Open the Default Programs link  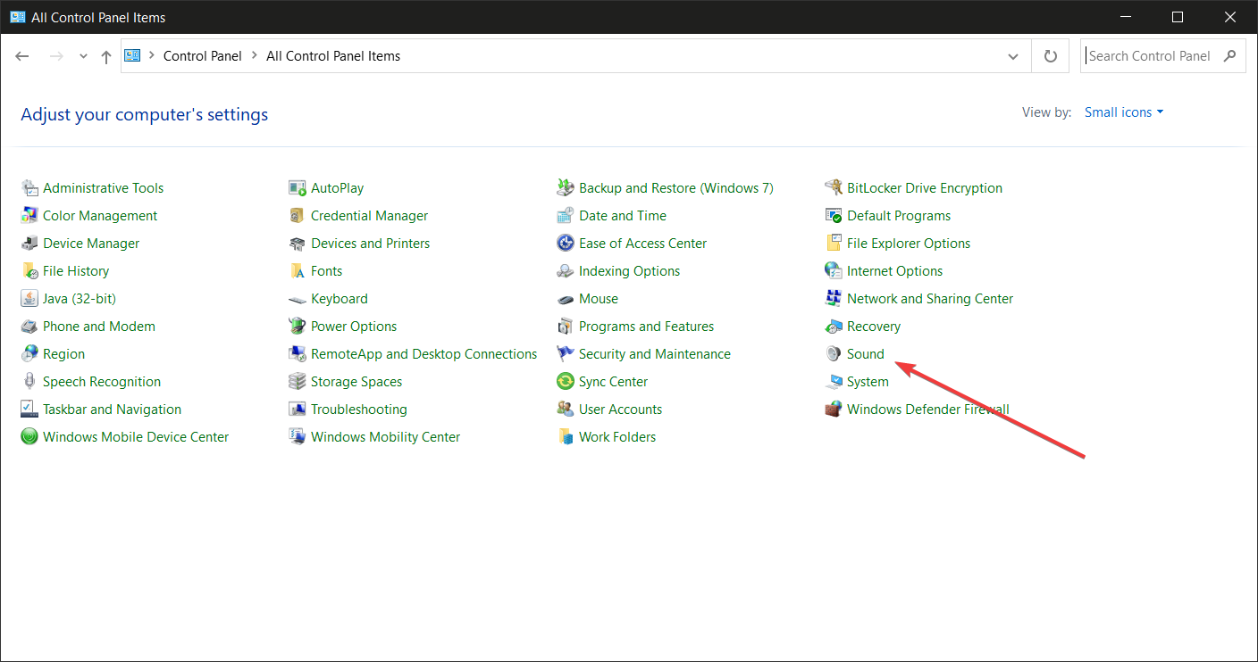899,216
